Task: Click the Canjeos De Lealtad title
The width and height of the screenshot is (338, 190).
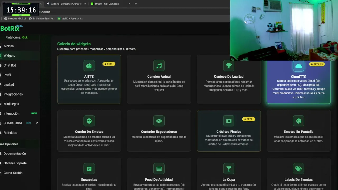Action: point(229,77)
